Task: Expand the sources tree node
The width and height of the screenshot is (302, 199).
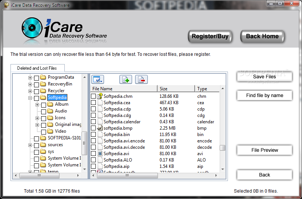Action: pos(30,145)
